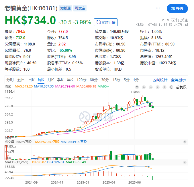Zoom in chart with plus icon
Viewport: 194px width, 187px height.
point(144,87)
